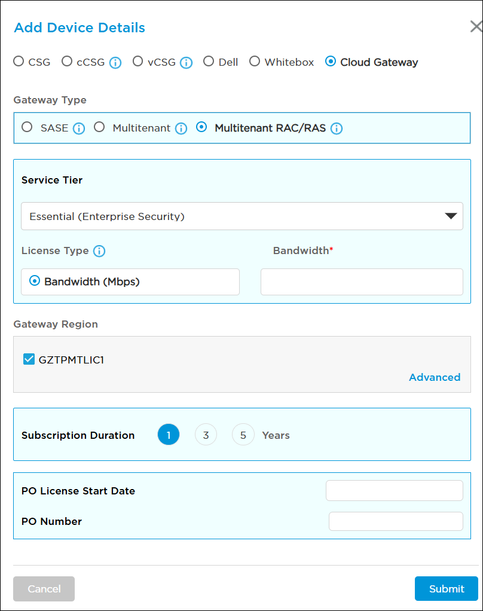
Task: Click the info icon beside vCSG
Action: point(187,63)
